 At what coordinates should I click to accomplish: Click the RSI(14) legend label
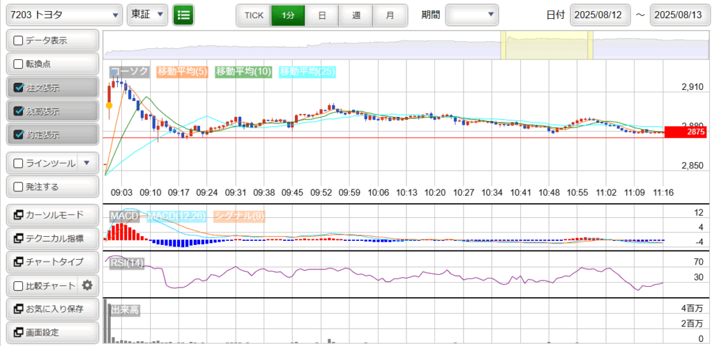click(127, 264)
